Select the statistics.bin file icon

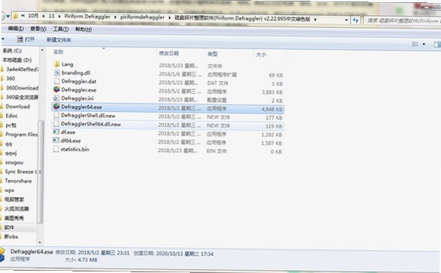[57, 149]
